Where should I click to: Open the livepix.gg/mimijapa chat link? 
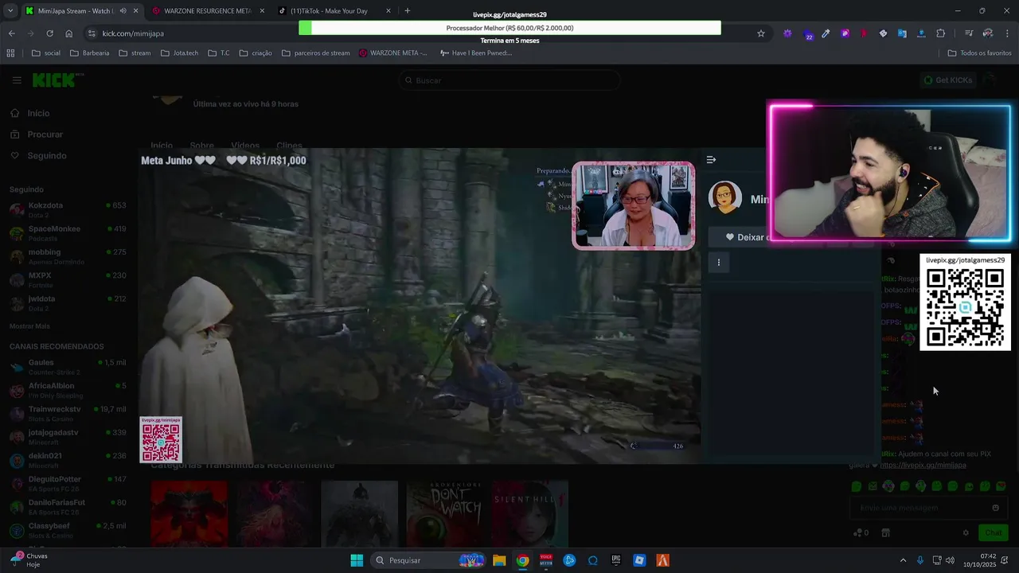923,465
